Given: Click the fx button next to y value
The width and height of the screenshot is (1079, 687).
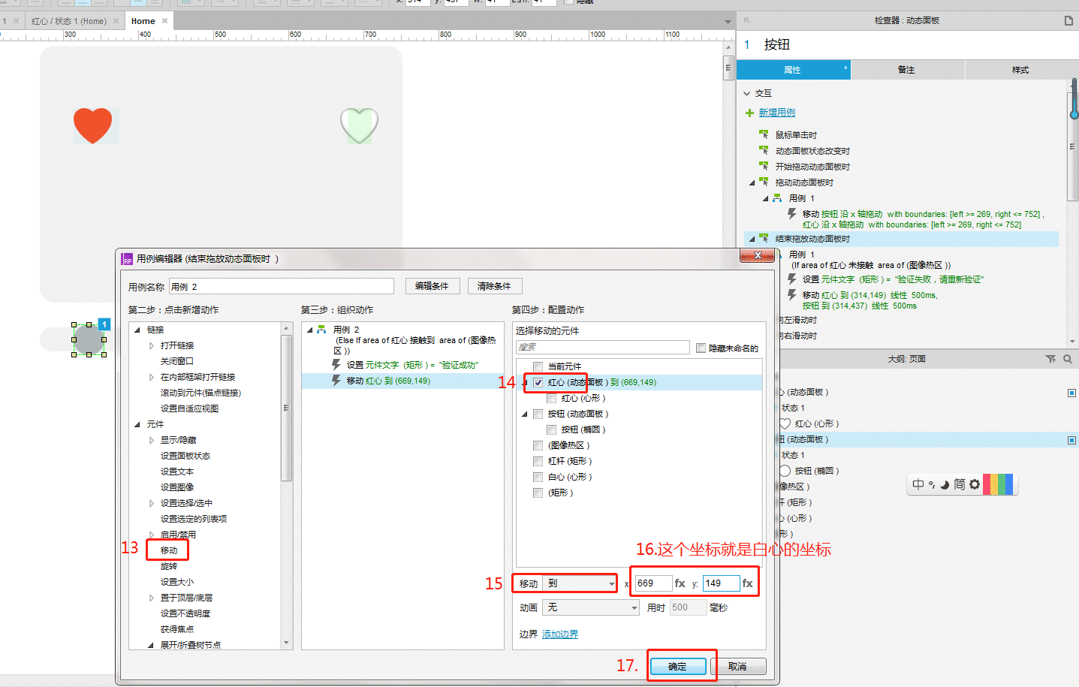Looking at the screenshot, I should [x=747, y=583].
